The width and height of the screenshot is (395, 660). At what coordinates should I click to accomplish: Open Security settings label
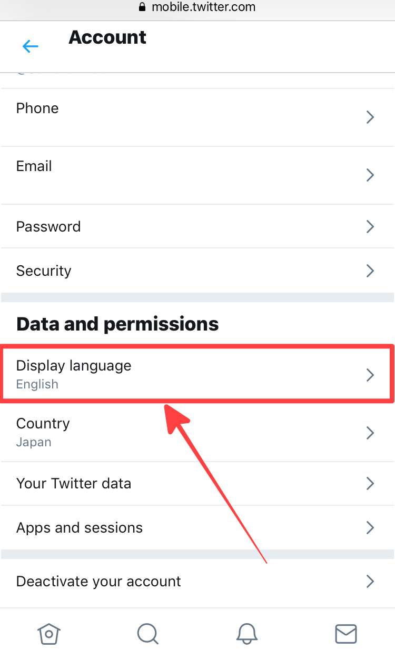click(44, 271)
